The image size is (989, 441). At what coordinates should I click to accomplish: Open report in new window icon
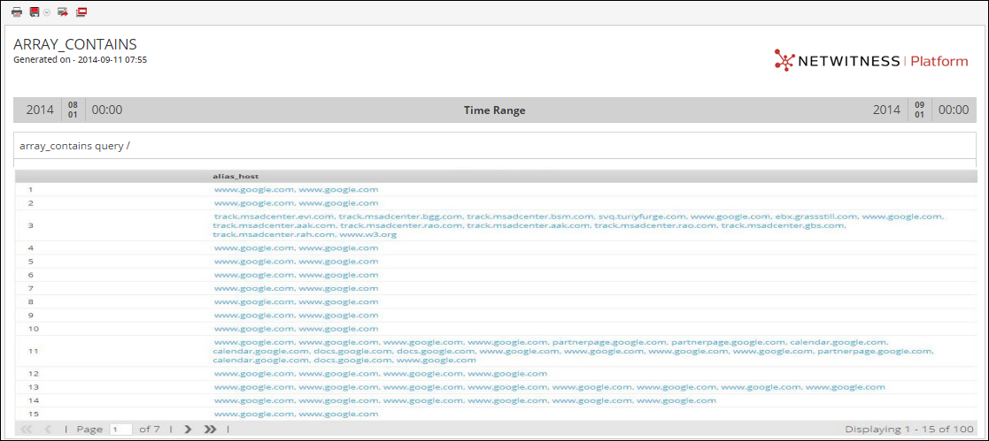point(81,12)
